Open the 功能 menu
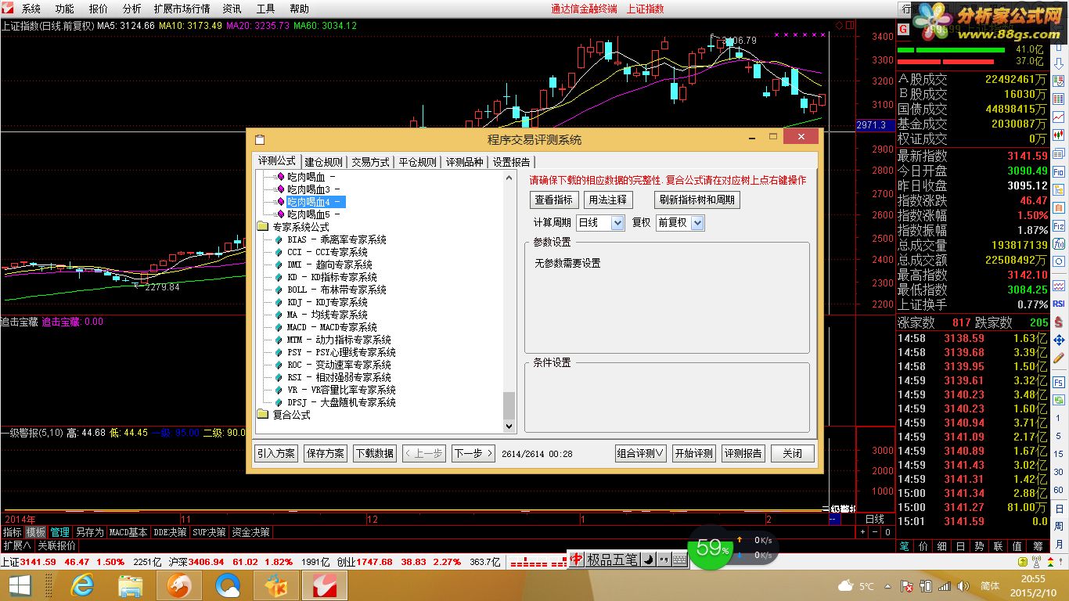The width and height of the screenshot is (1069, 601). 65,9
